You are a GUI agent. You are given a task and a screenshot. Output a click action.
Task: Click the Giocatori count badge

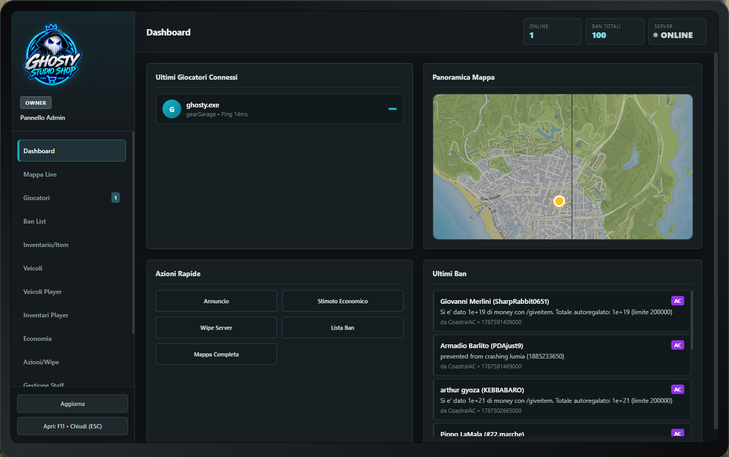pos(116,197)
